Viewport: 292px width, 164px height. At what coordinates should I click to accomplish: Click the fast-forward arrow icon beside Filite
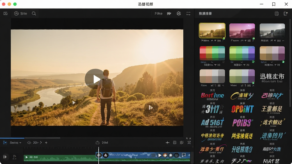point(169,14)
